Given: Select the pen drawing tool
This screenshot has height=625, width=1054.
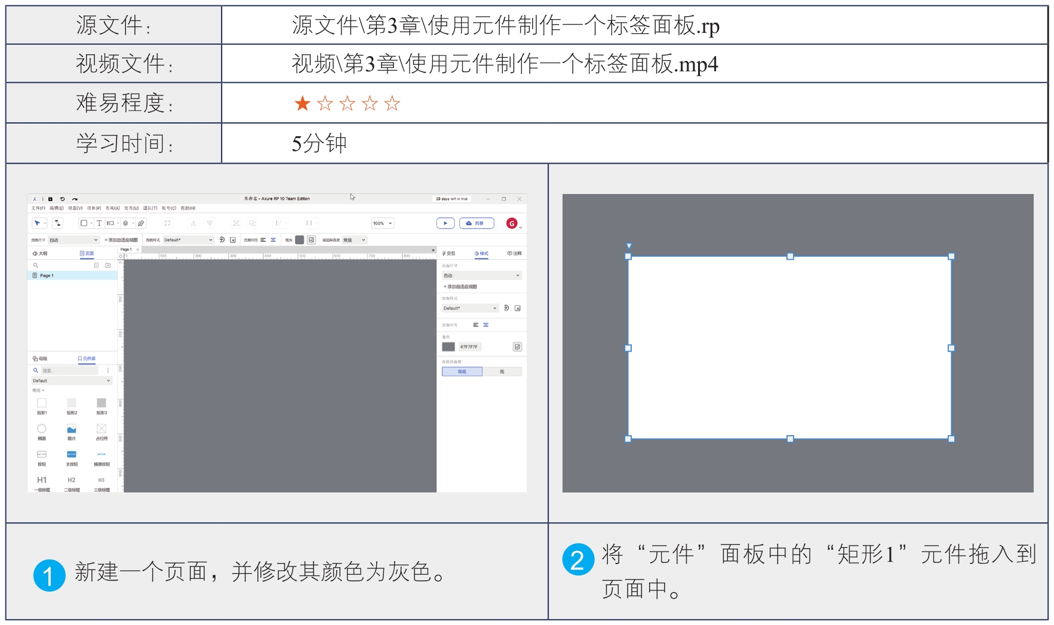Looking at the screenshot, I should [x=141, y=223].
